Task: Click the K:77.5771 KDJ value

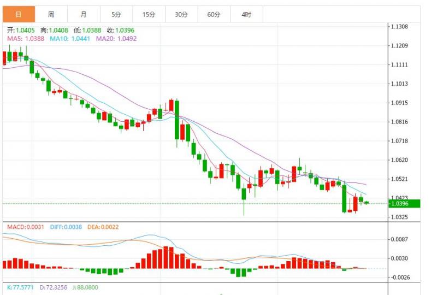Action: (x=20, y=287)
